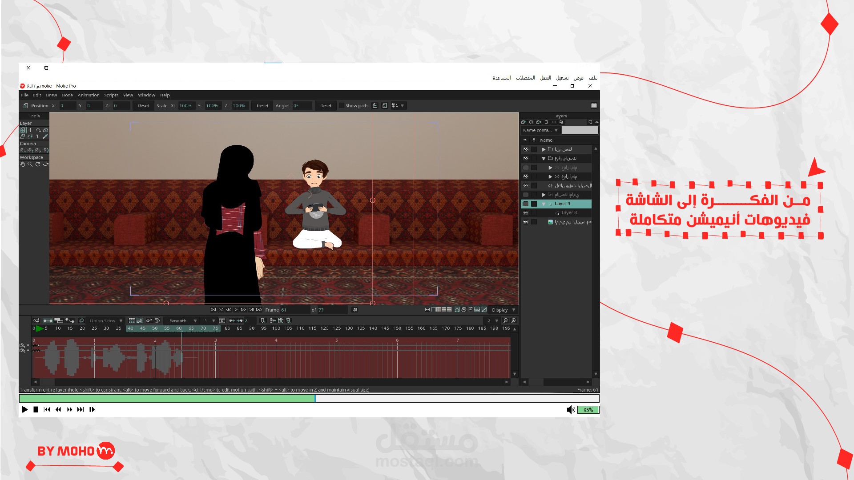Toggle visibility of the first layer group
This screenshot has height=480, width=854.
pyautogui.click(x=525, y=149)
